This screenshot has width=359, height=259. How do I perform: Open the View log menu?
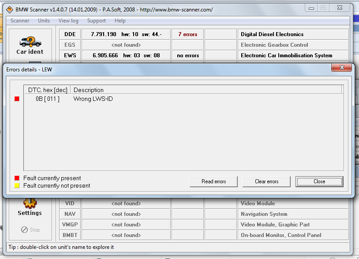click(x=68, y=21)
